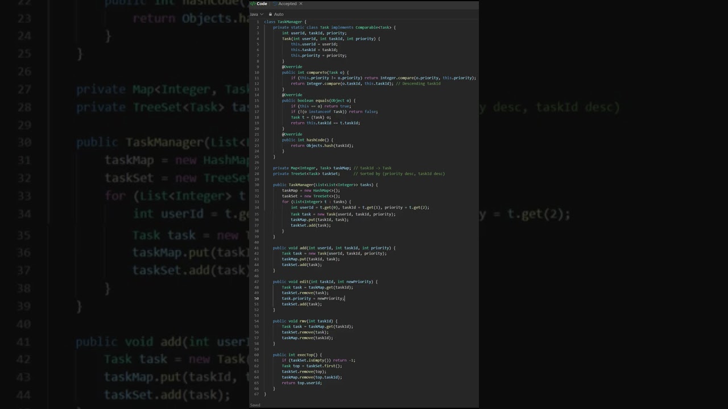Click '@Override' on line 9
The width and height of the screenshot is (728, 409).
pos(292,67)
